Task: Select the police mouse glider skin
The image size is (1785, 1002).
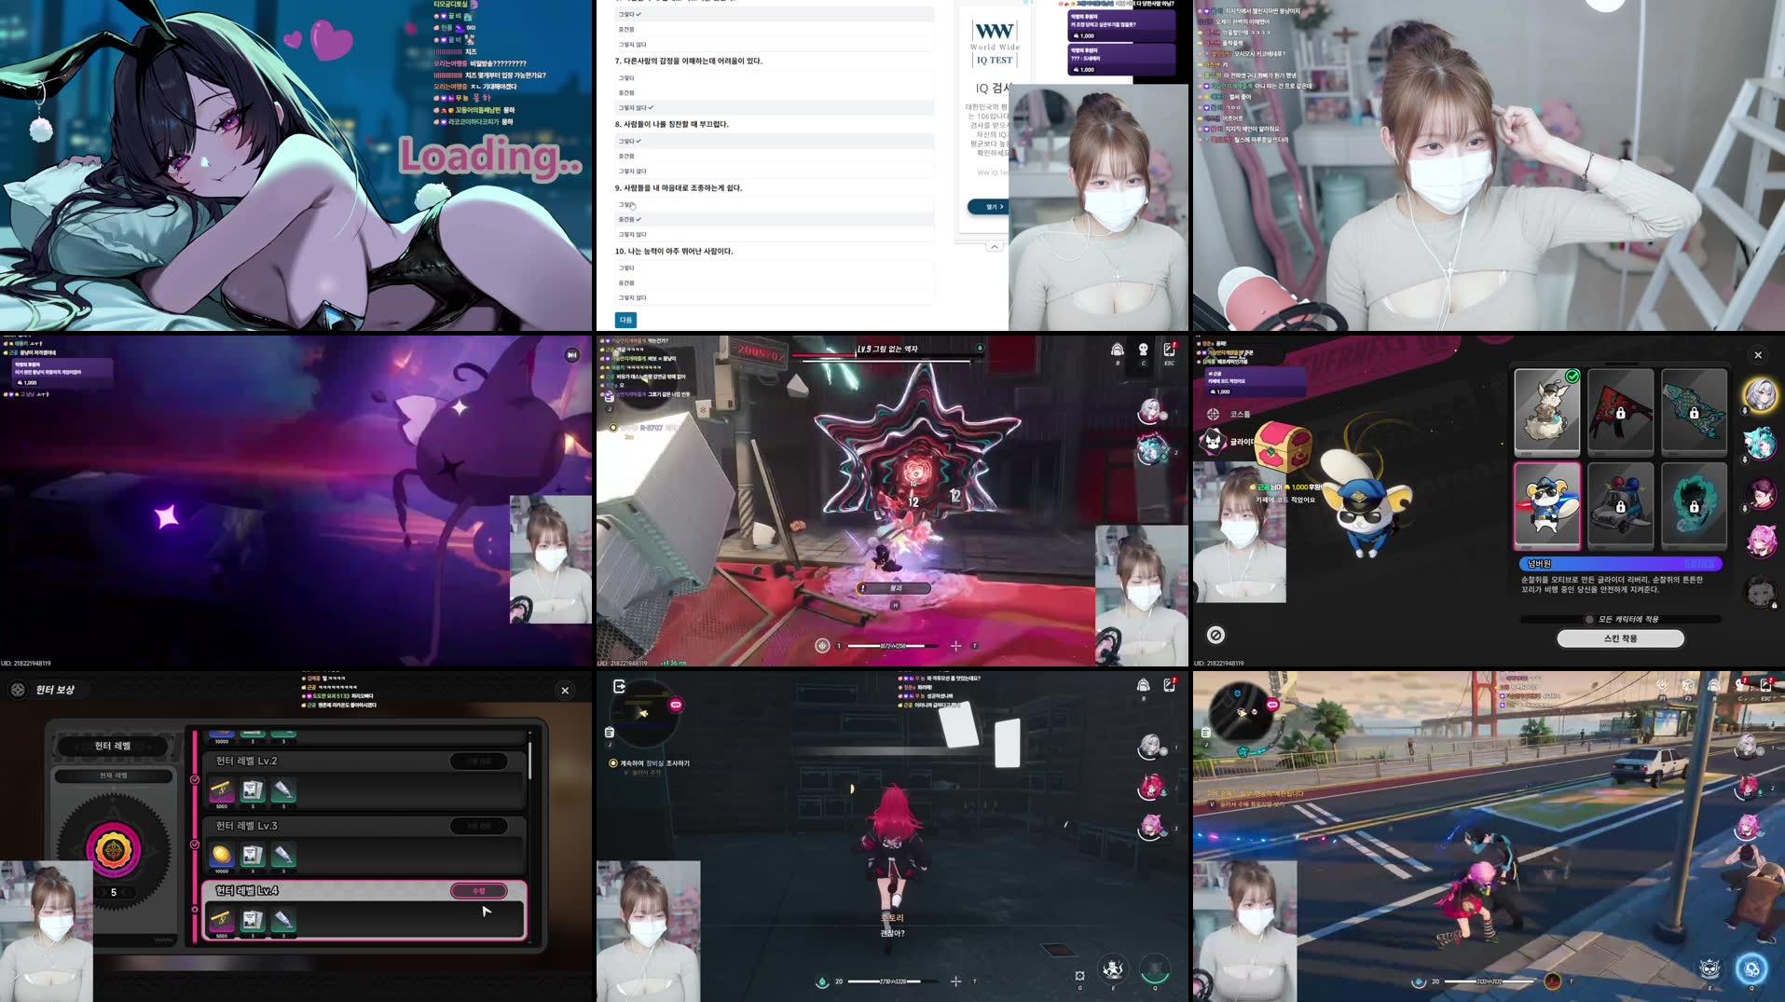Action: pyautogui.click(x=1546, y=504)
